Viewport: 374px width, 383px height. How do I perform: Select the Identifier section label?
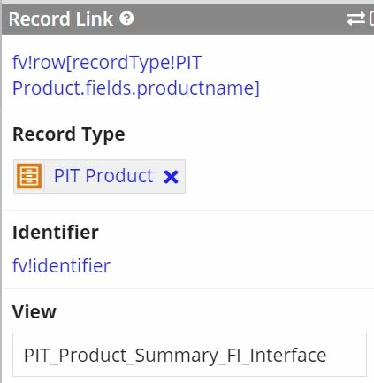click(x=56, y=233)
